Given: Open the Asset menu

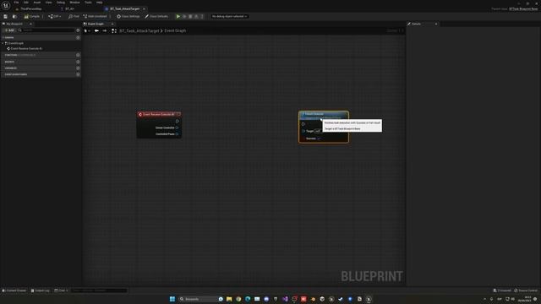Looking at the screenshot, I should tap(36, 3).
